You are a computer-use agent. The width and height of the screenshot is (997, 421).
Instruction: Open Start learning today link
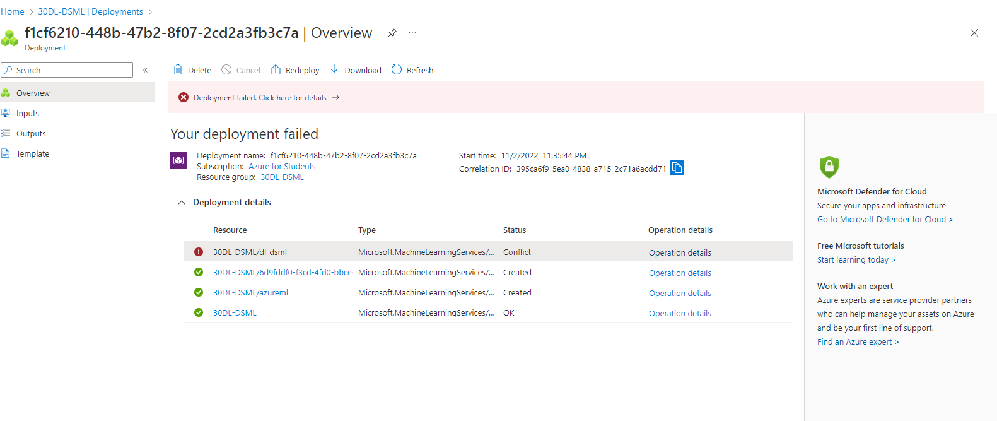coord(856,259)
